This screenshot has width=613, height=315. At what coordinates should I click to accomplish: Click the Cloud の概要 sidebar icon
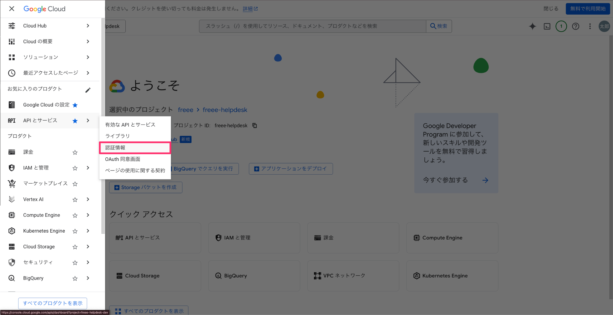pyautogui.click(x=12, y=42)
